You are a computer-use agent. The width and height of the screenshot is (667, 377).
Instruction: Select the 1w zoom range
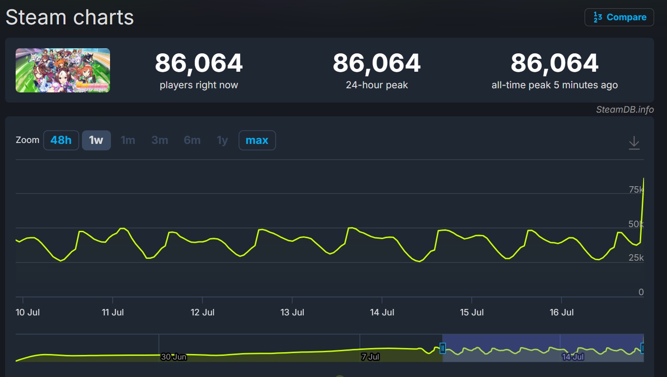pyautogui.click(x=96, y=140)
